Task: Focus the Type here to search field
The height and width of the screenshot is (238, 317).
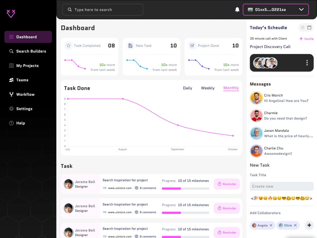Action: click(103, 10)
